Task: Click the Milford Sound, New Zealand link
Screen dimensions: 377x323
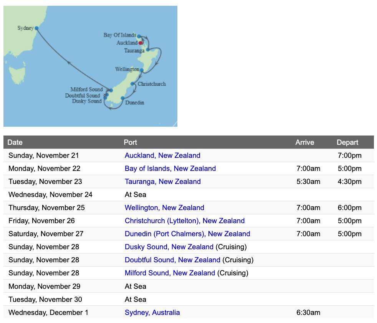Action: (x=170, y=273)
